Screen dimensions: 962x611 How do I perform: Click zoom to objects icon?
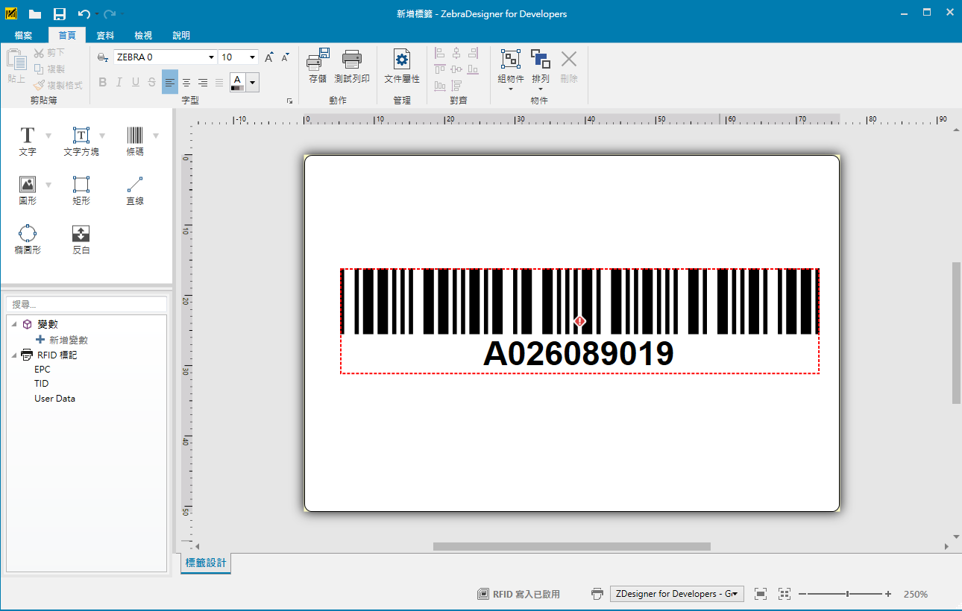pos(785,594)
